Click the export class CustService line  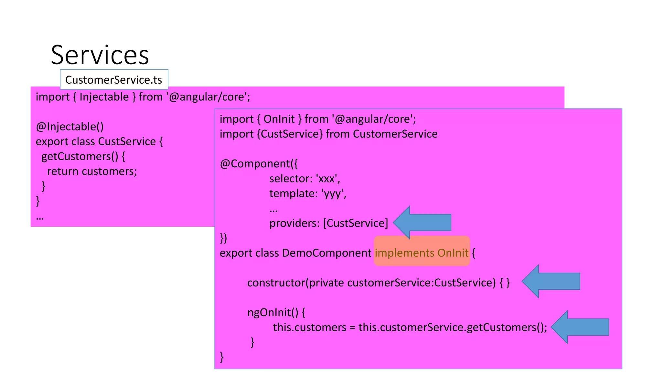[x=99, y=141]
